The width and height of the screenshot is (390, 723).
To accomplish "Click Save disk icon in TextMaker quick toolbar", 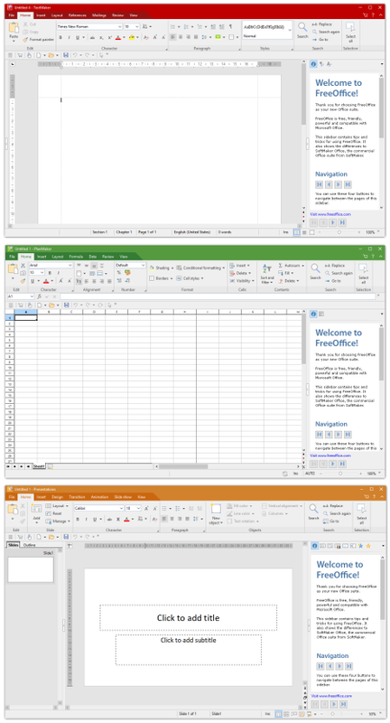I will [66, 55].
